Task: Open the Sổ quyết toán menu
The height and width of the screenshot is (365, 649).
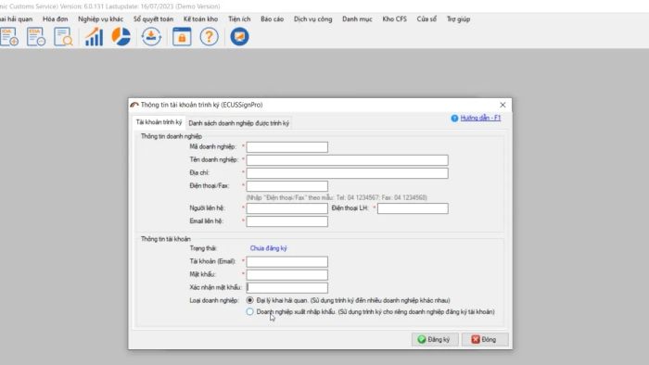Action: (153, 19)
